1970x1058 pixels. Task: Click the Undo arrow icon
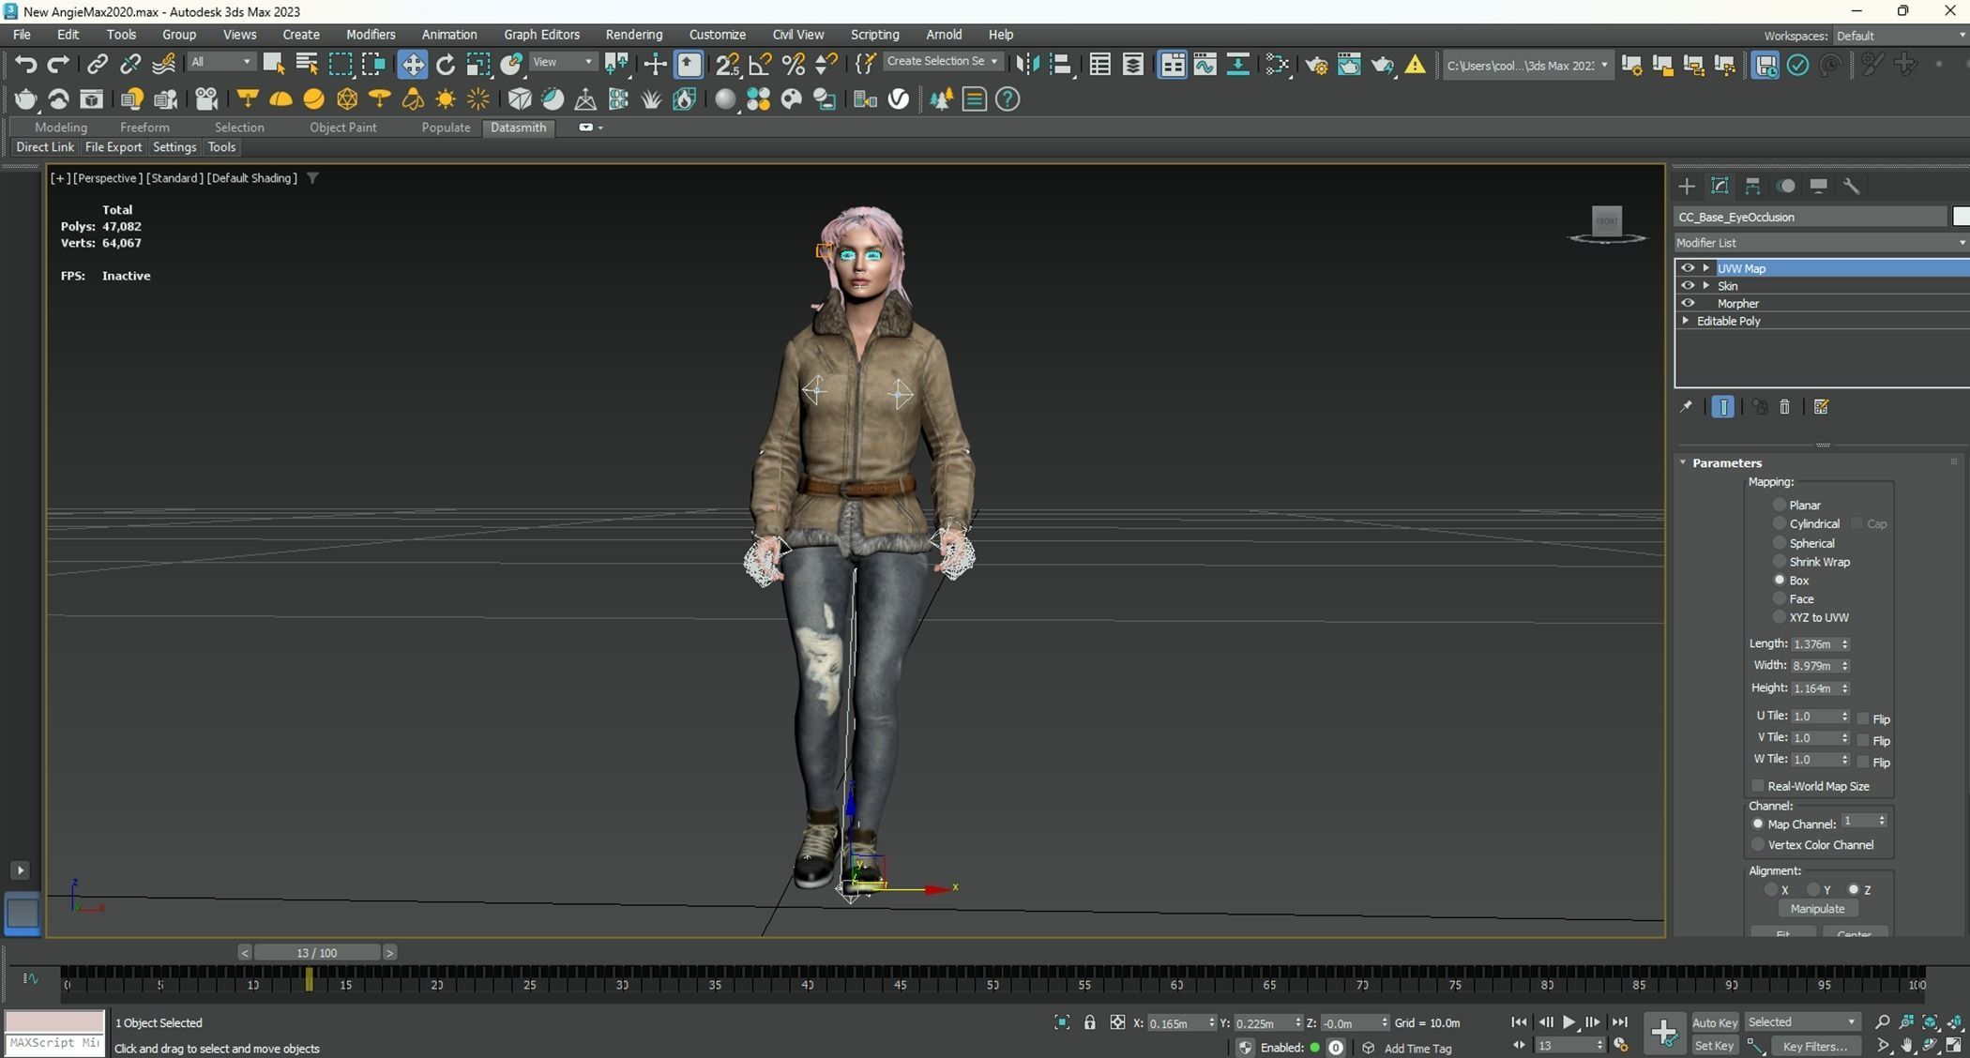26,64
